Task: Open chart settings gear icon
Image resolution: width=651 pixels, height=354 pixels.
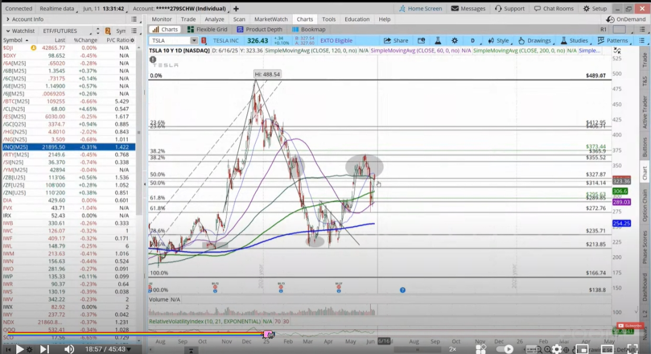Action: click(x=454, y=40)
